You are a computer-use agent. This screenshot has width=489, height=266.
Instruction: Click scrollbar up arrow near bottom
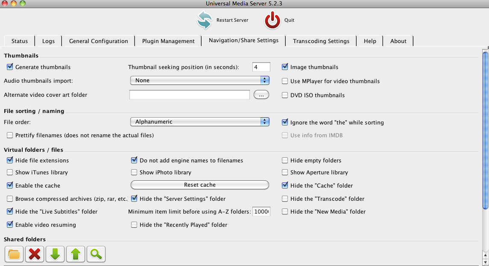(x=485, y=255)
